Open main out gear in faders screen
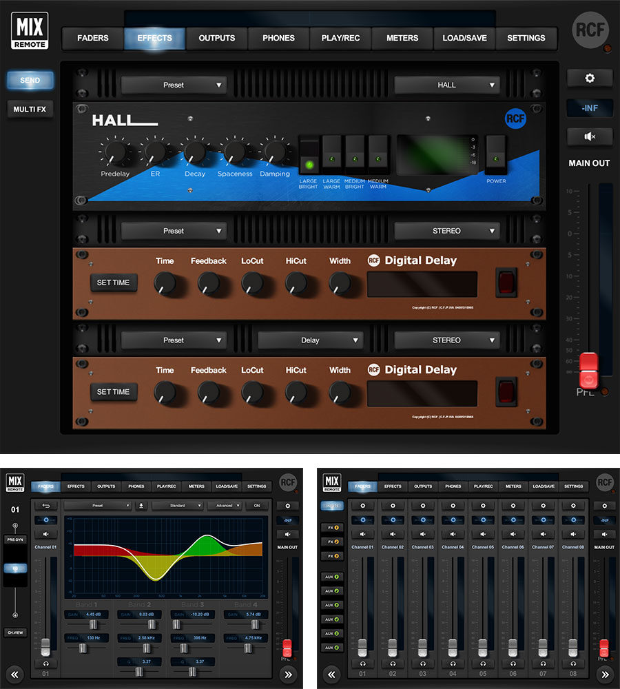The height and width of the screenshot is (689, 620). 604,506
